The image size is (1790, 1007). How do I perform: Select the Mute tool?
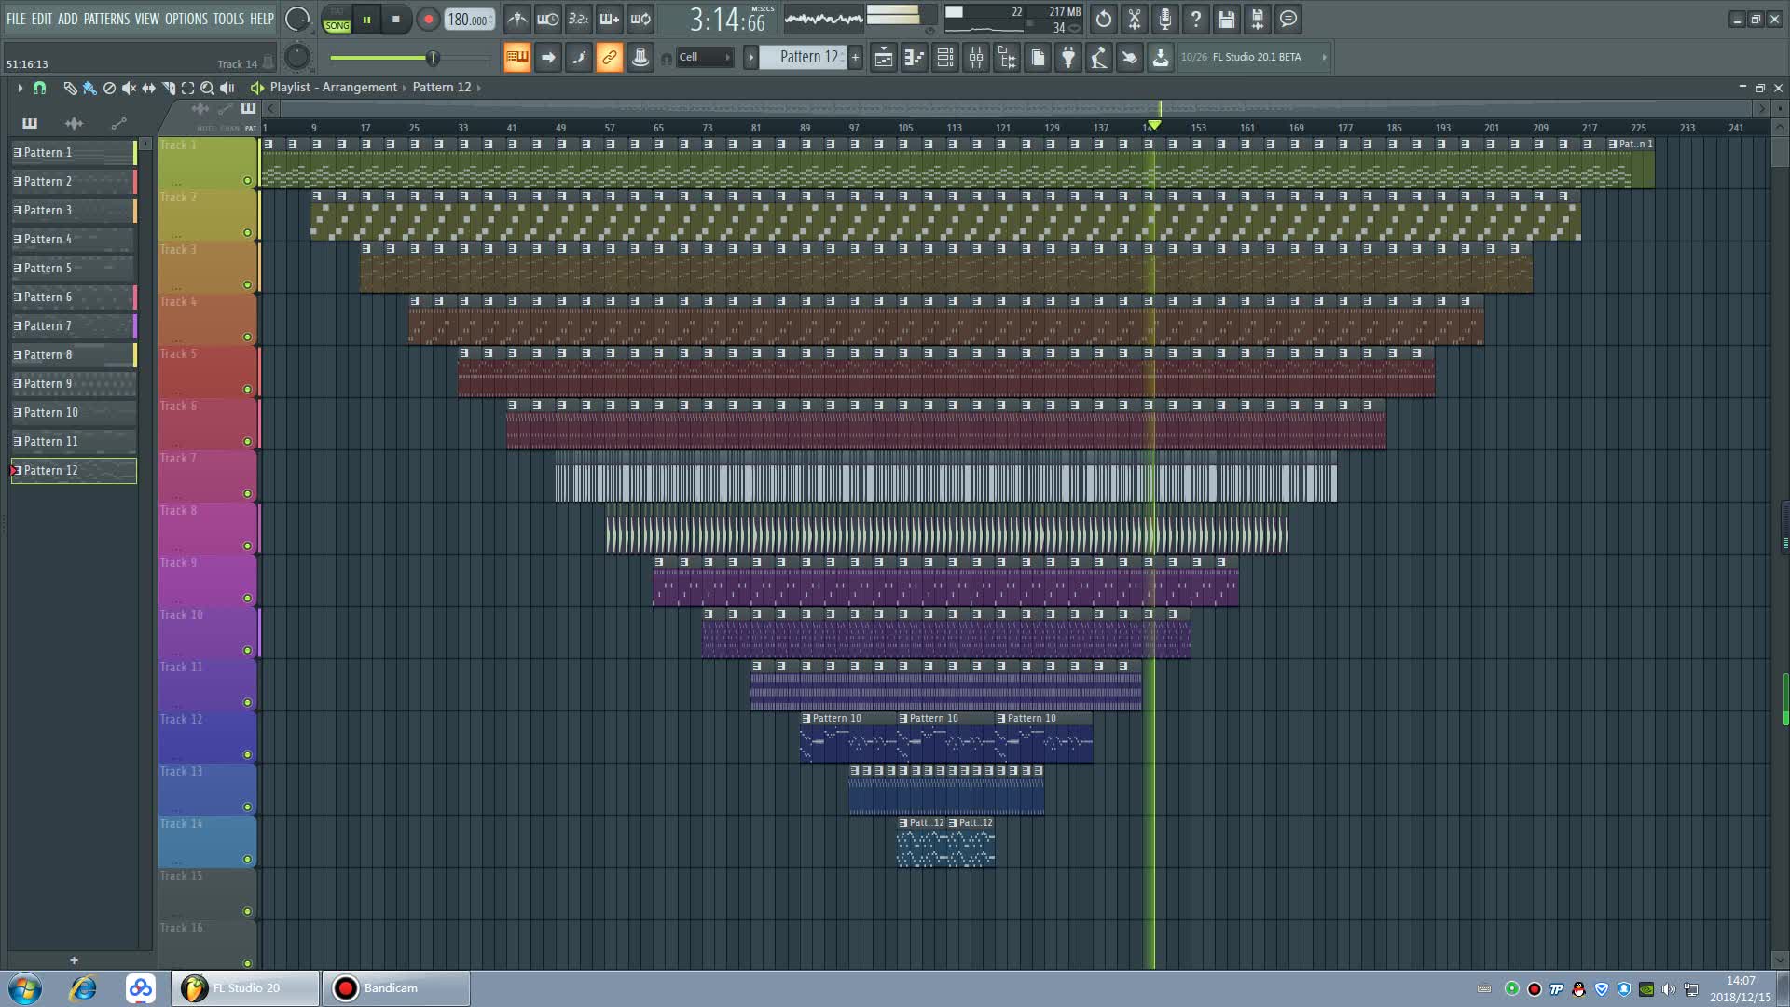click(x=129, y=88)
